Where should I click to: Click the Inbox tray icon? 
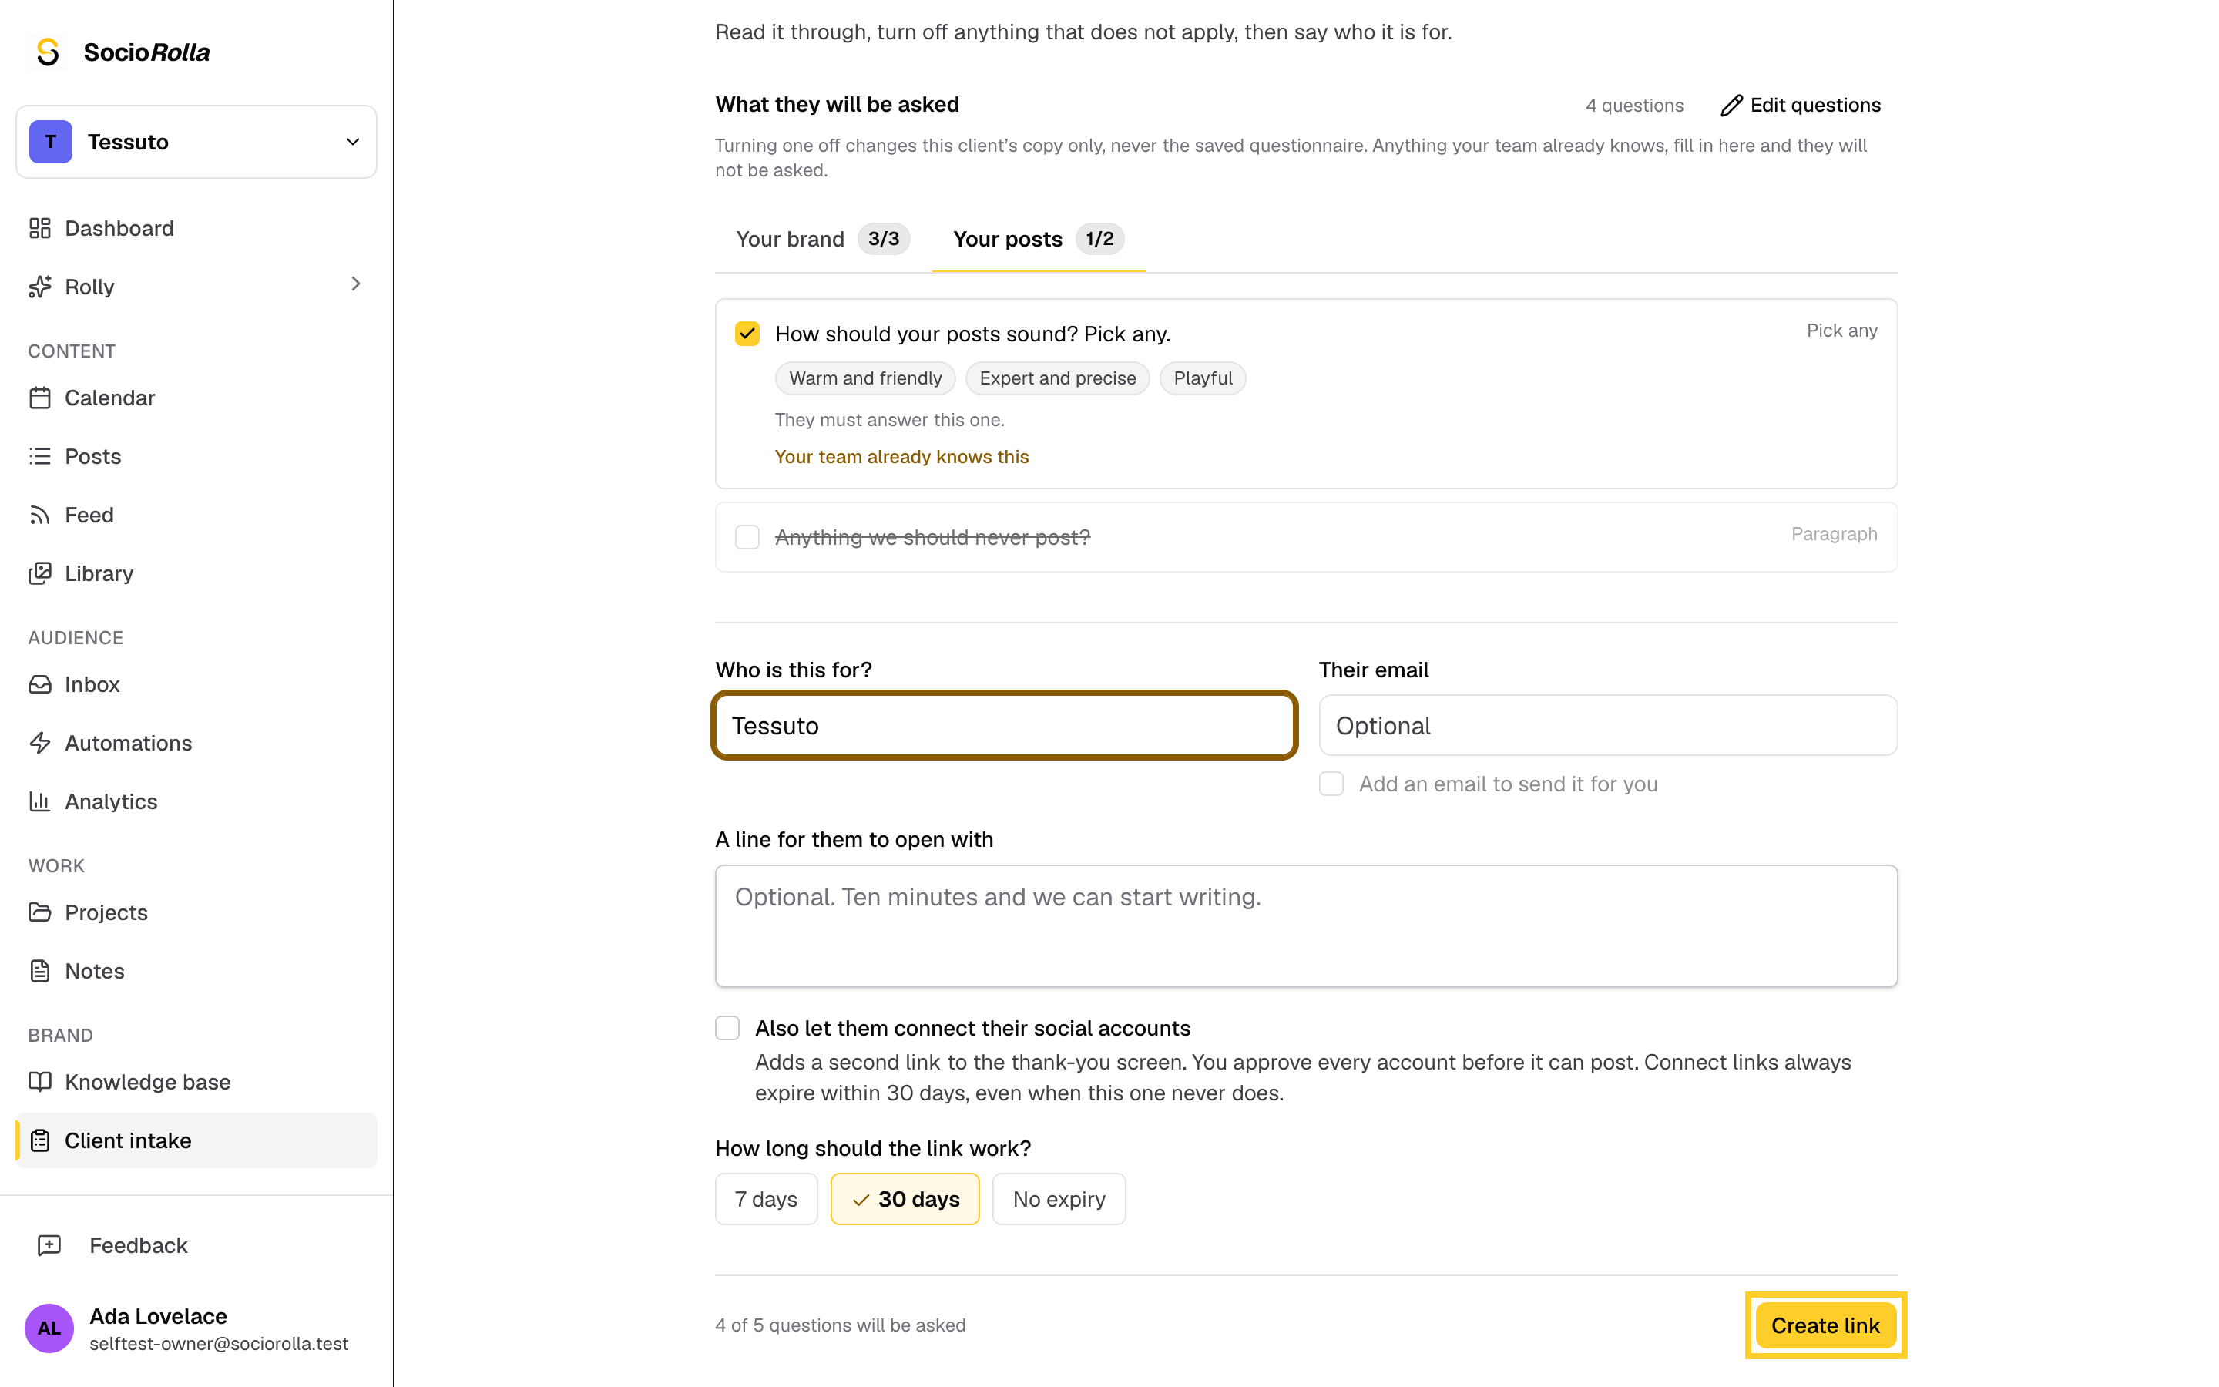39,684
